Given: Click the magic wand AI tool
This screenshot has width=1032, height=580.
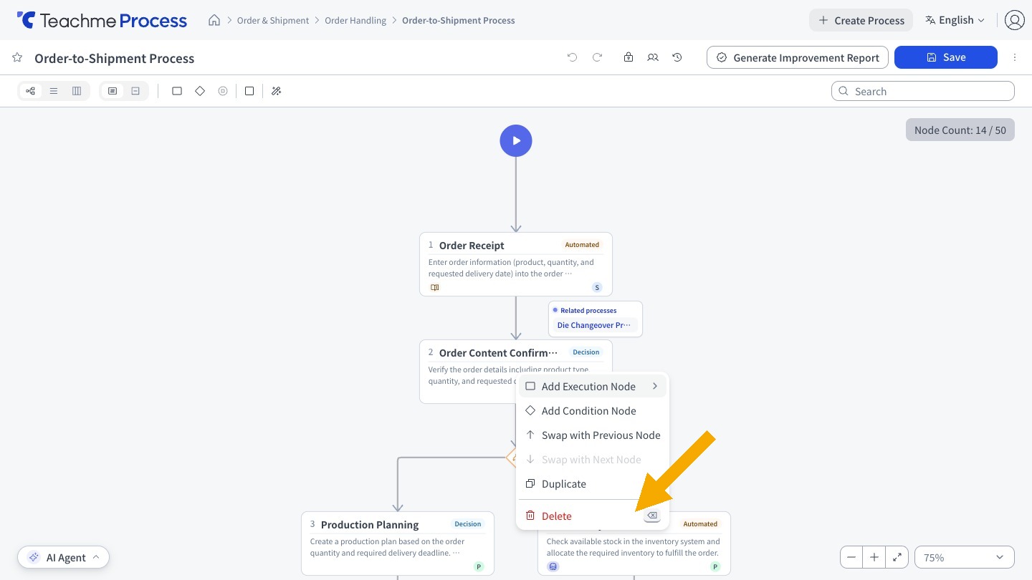Looking at the screenshot, I should pyautogui.click(x=276, y=91).
